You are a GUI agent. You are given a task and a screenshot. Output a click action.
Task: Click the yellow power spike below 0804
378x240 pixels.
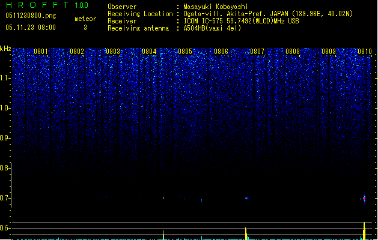pyautogui.click(x=163, y=235)
